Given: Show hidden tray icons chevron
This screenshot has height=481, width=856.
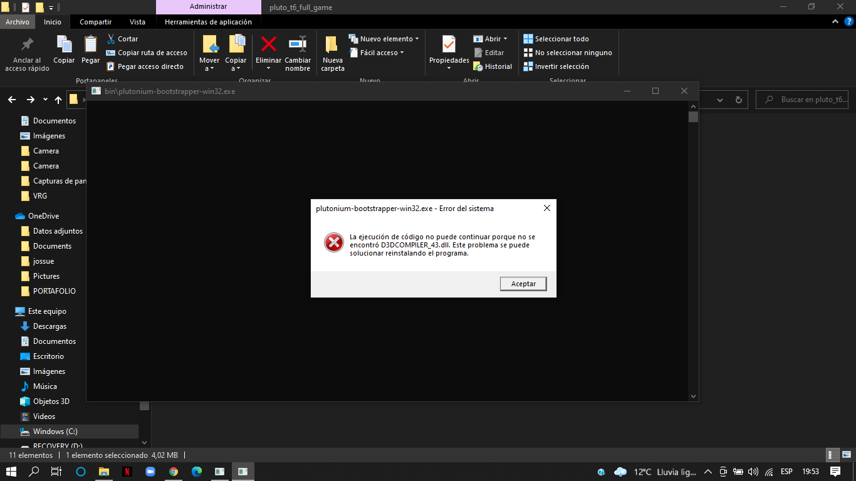Looking at the screenshot, I should 708,472.
